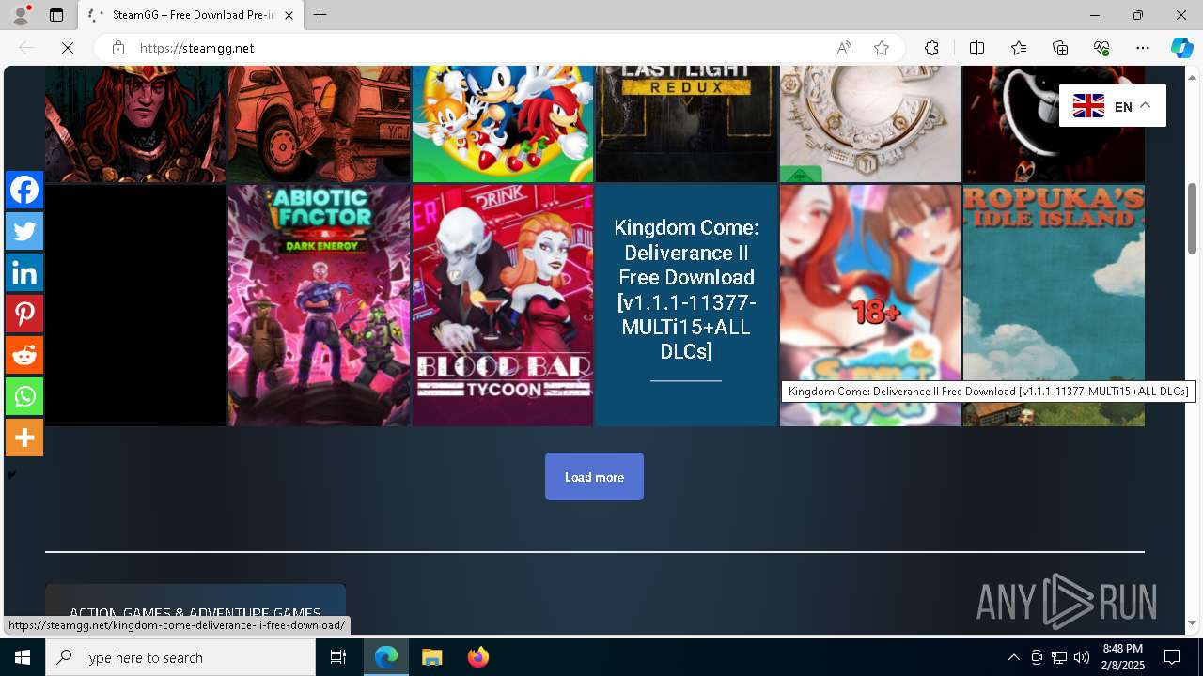This screenshot has height=676, width=1203.
Task: Show hidden system tray icons
Action: (x=1013, y=657)
